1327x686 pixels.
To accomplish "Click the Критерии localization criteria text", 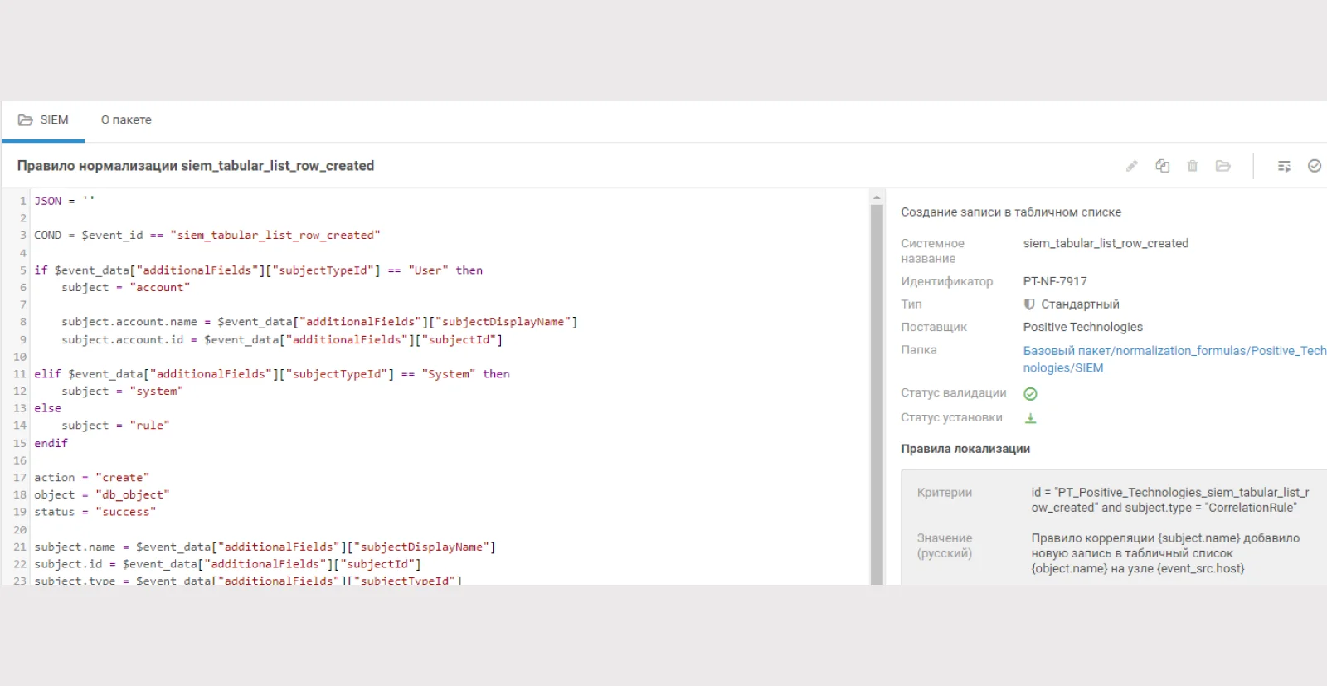I will click(x=1170, y=500).
